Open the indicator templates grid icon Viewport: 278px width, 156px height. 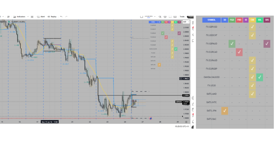32,17
